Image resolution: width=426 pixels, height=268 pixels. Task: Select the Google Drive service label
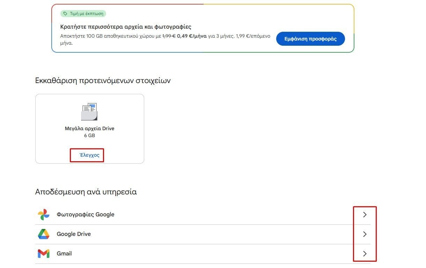click(x=74, y=234)
